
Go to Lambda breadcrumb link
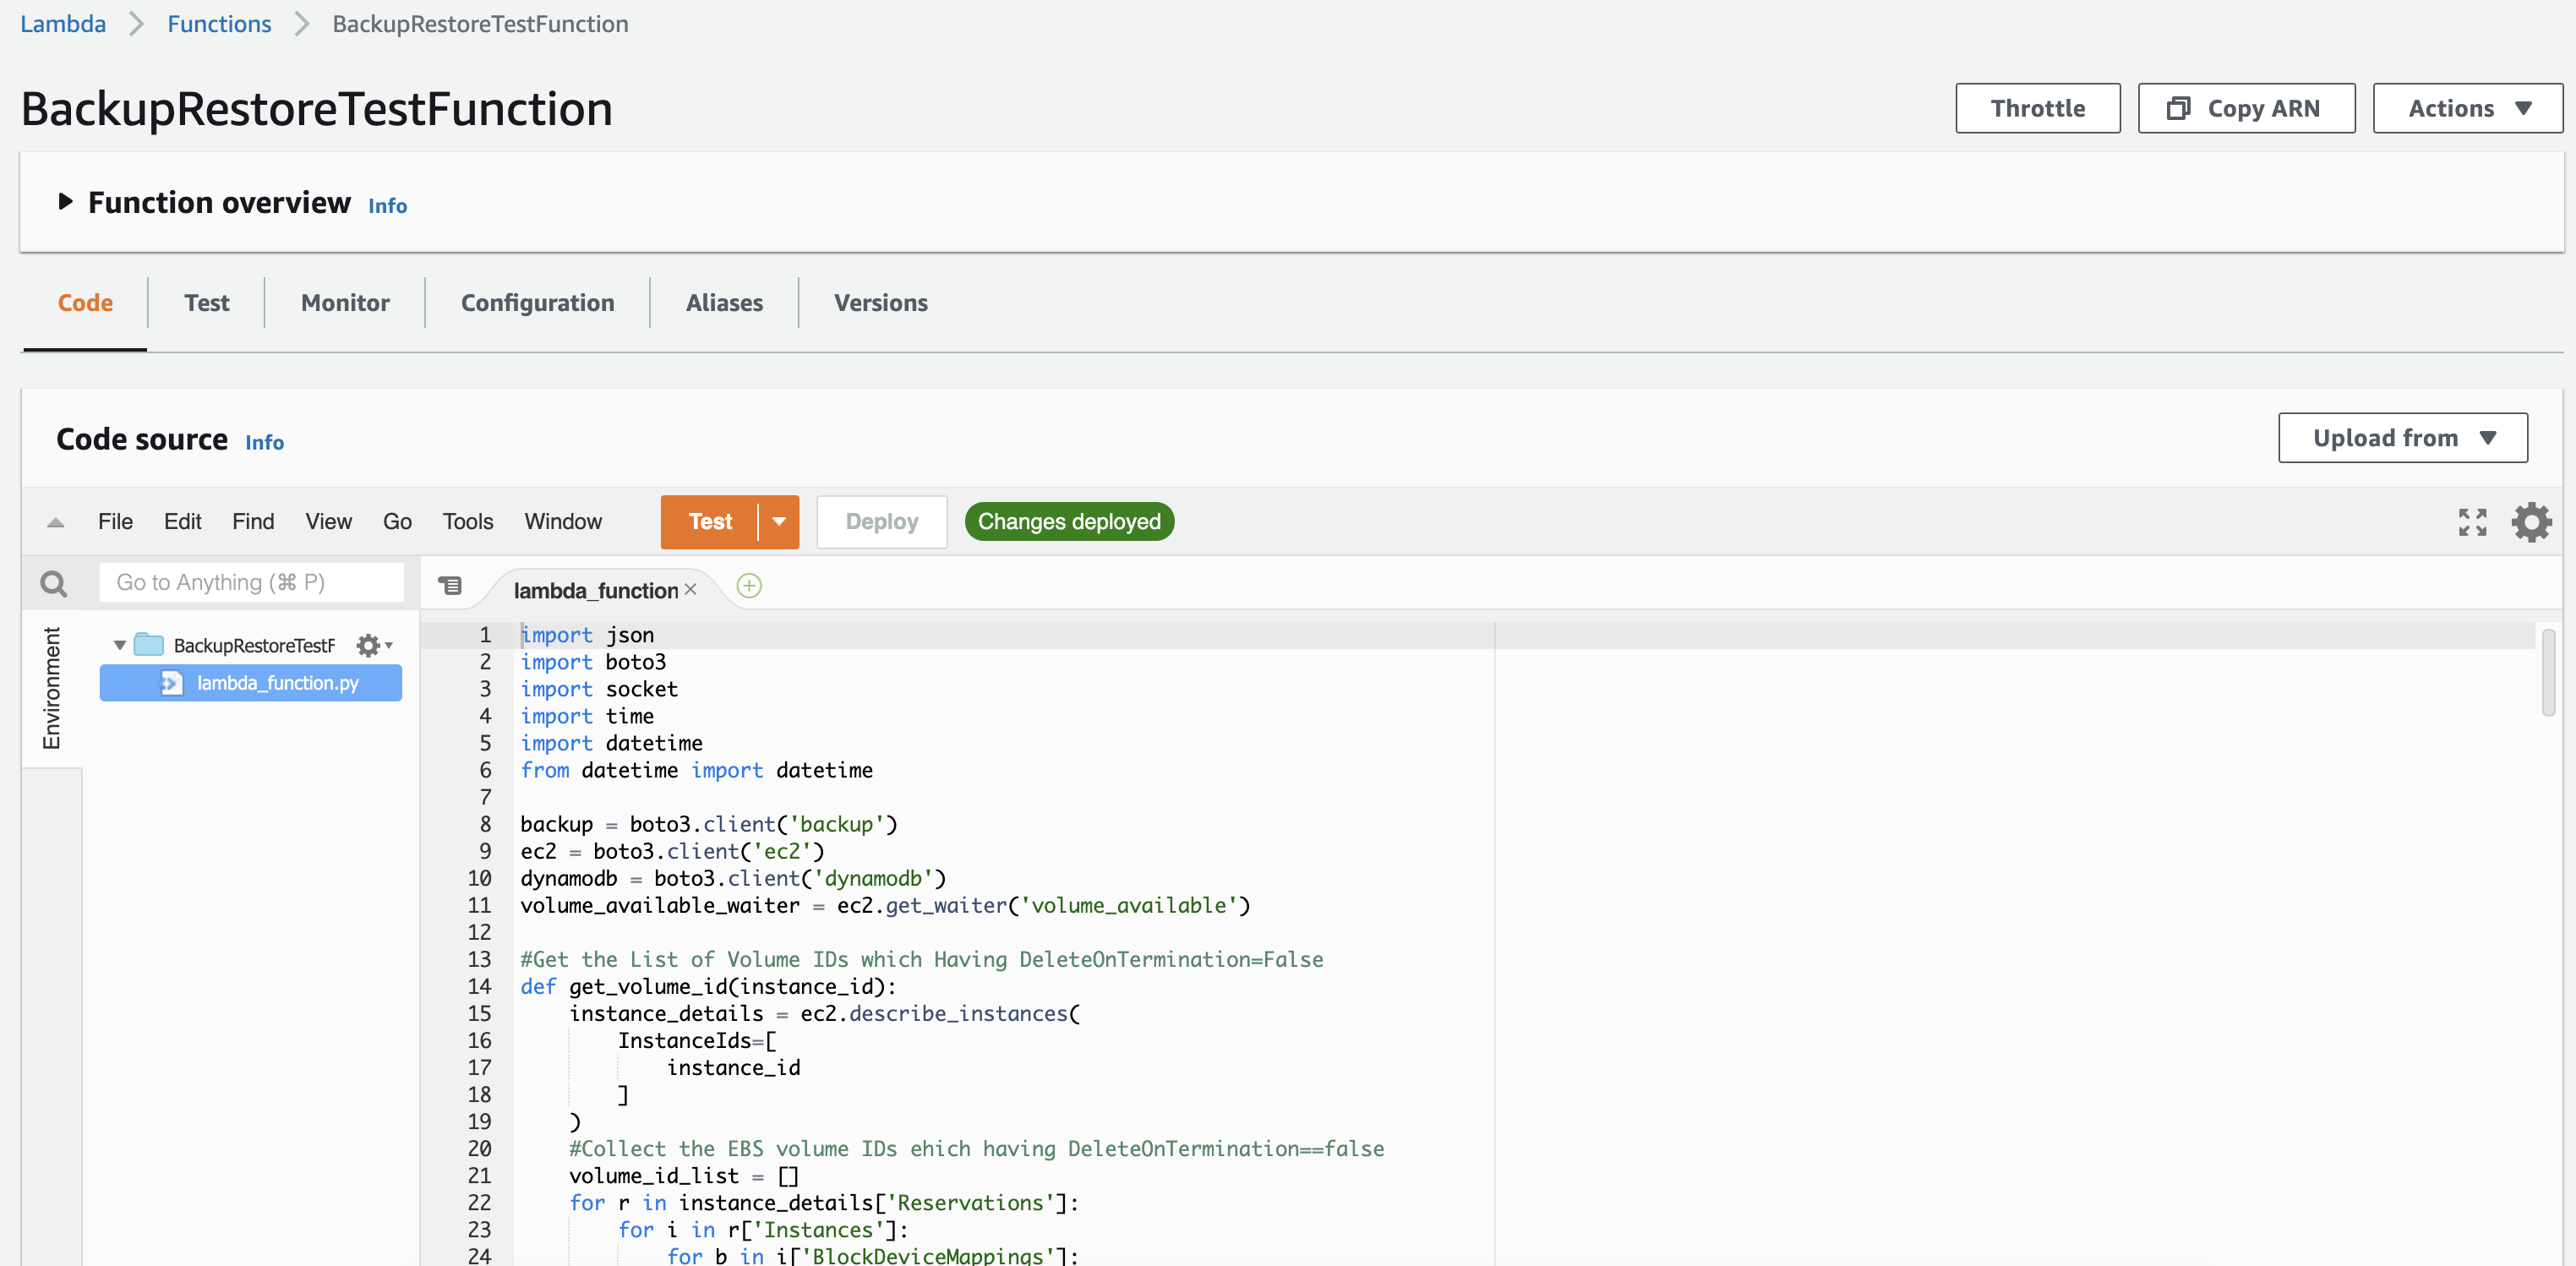(x=63, y=24)
